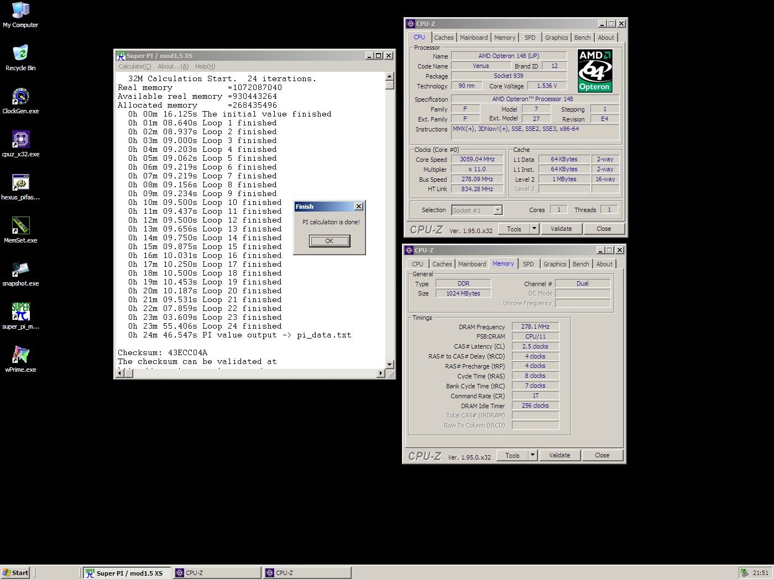Expand Tools dropdown arrow in upper CPU-Z
The image size is (774, 580).
pos(534,229)
